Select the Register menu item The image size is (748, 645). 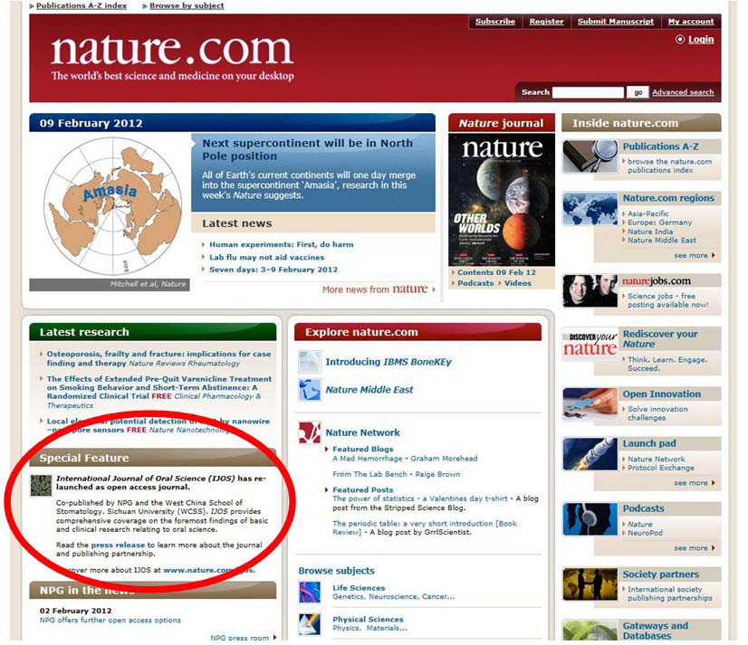[546, 22]
